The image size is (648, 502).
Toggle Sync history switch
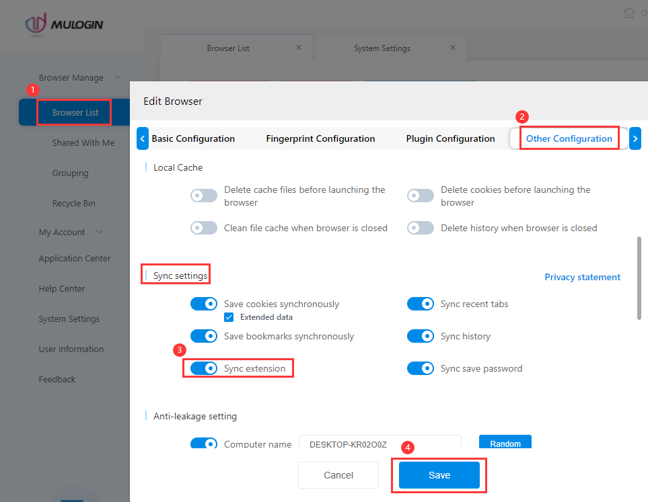pyautogui.click(x=421, y=336)
